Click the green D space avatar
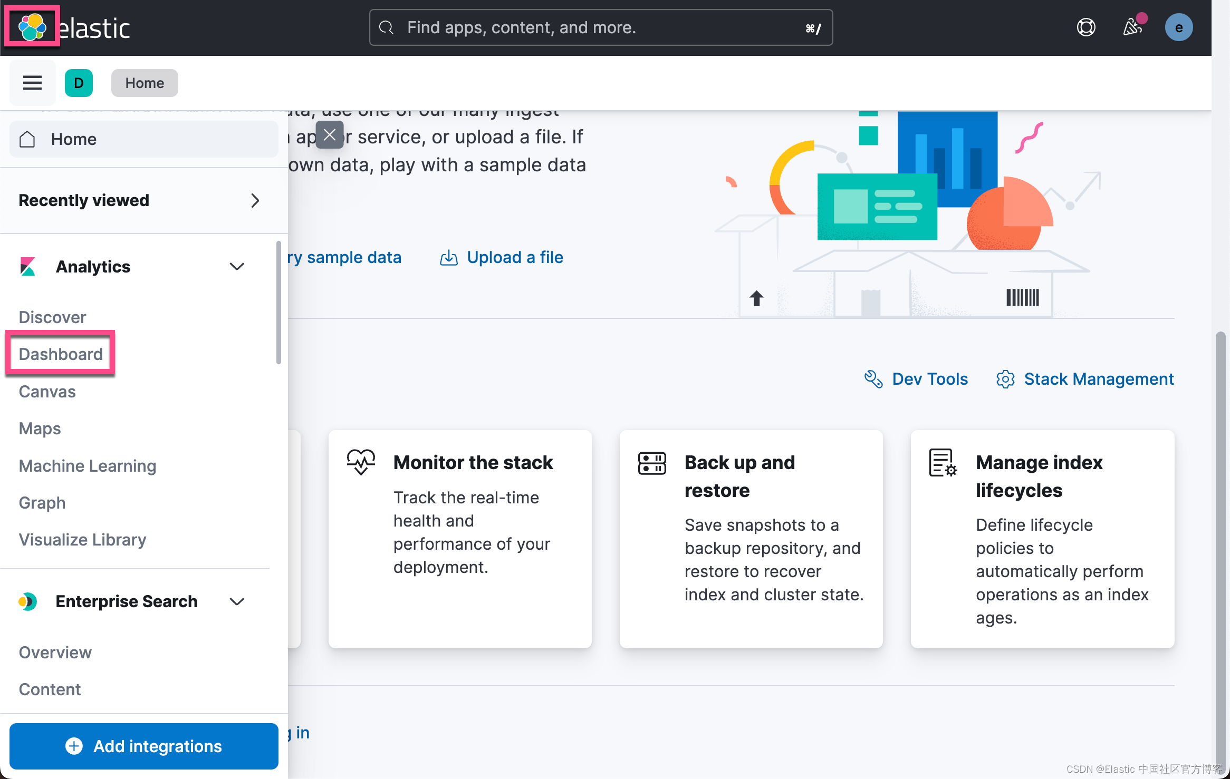 click(x=79, y=83)
